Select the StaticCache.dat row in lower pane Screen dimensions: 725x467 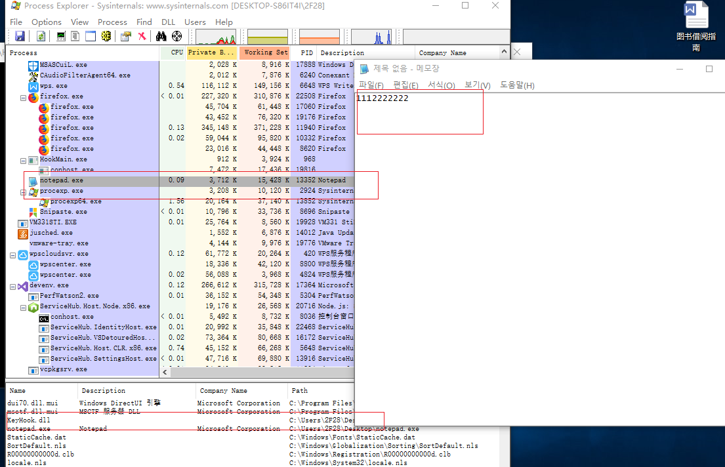[x=253, y=437]
